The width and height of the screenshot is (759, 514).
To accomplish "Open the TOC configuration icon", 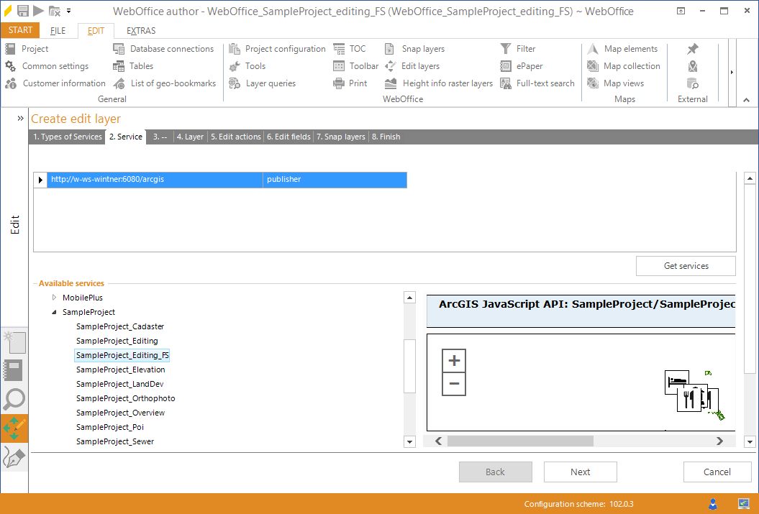I will coord(351,48).
